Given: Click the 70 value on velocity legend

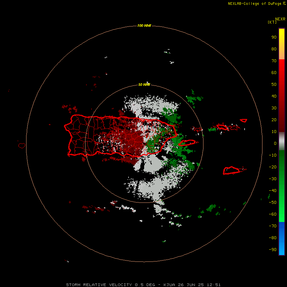Looking at the screenshot, I should pos(274,61).
